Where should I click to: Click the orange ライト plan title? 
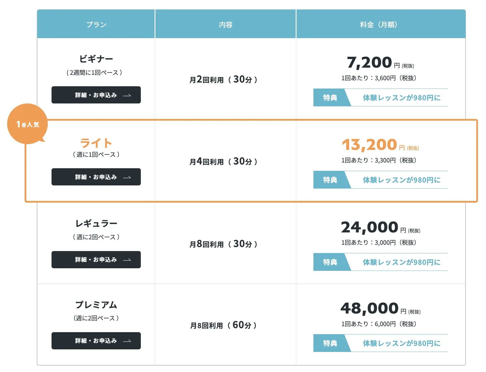coord(96,143)
